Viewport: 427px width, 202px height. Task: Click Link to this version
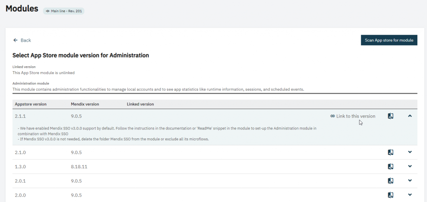click(x=356, y=116)
